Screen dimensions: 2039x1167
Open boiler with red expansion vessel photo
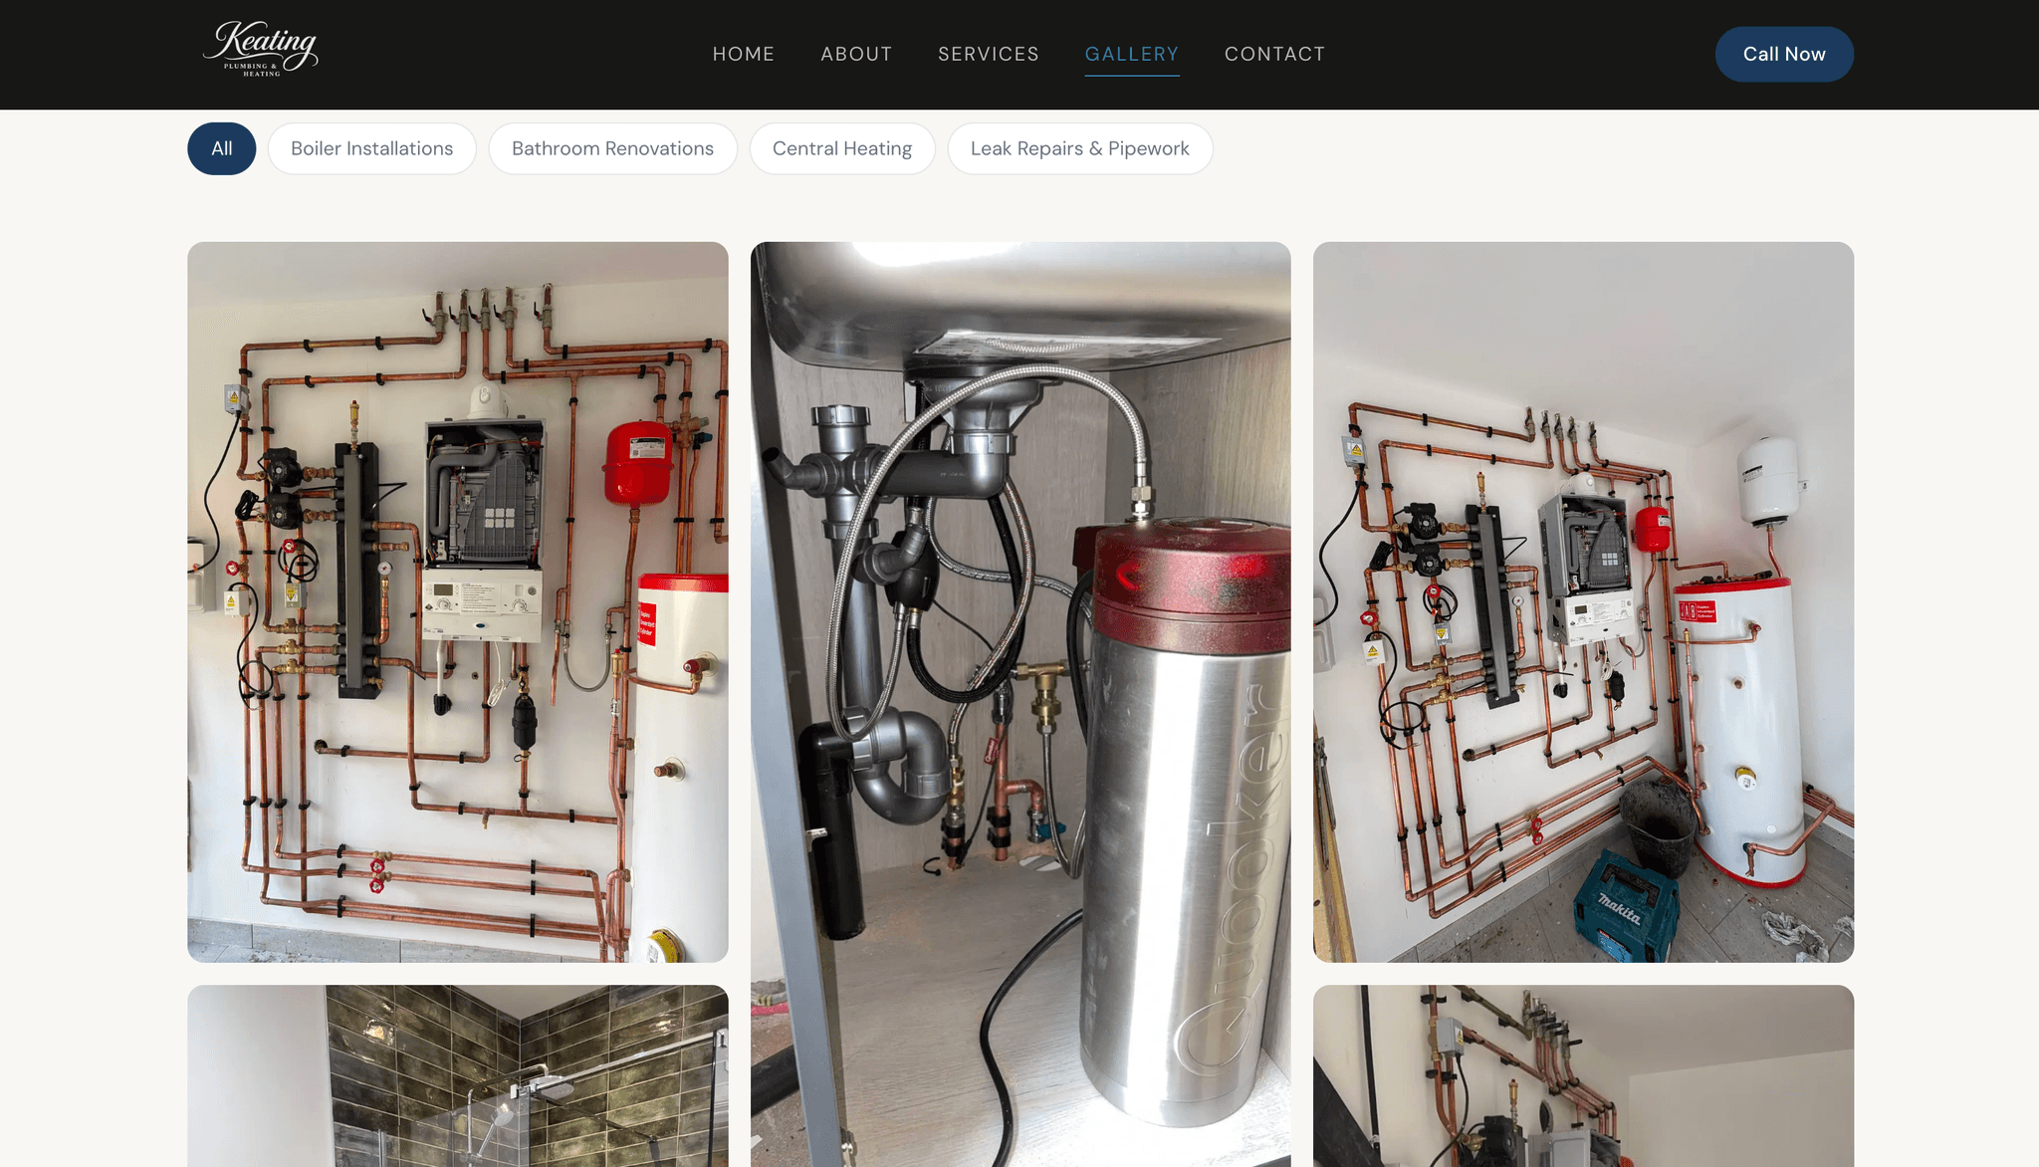[458, 601]
